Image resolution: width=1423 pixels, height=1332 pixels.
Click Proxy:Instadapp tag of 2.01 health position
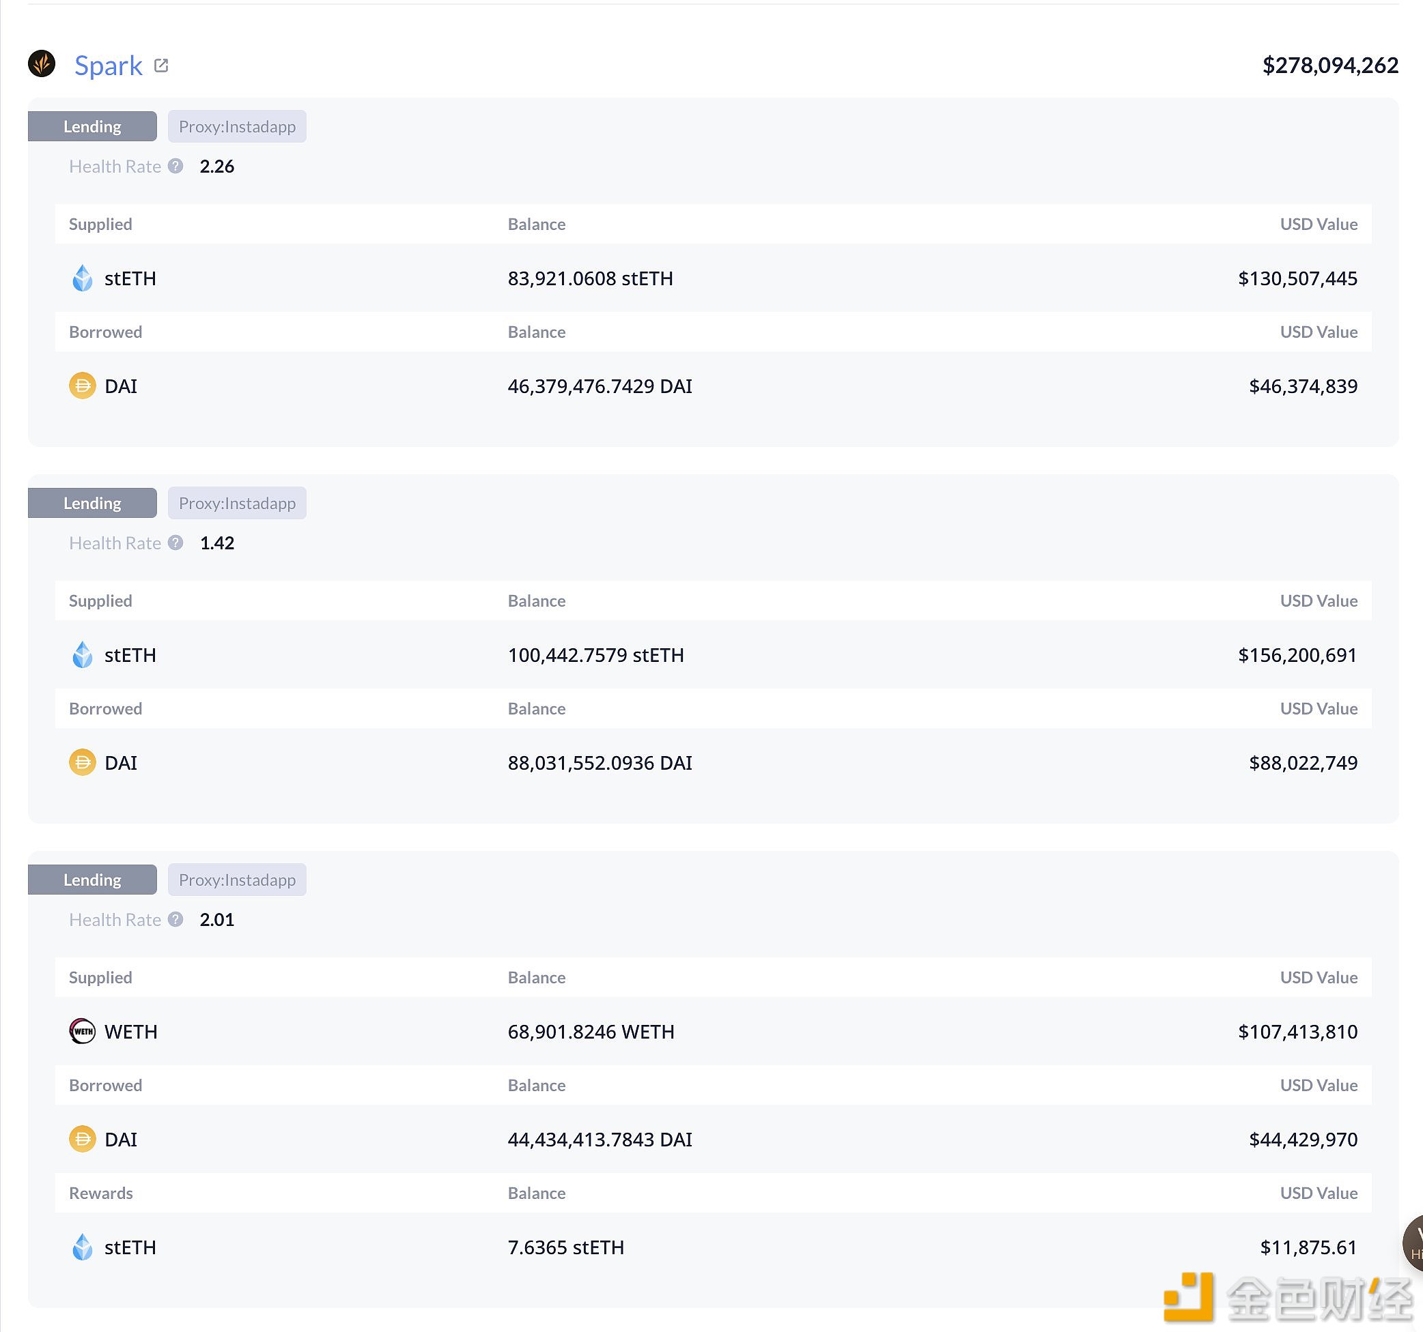(x=237, y=880)
